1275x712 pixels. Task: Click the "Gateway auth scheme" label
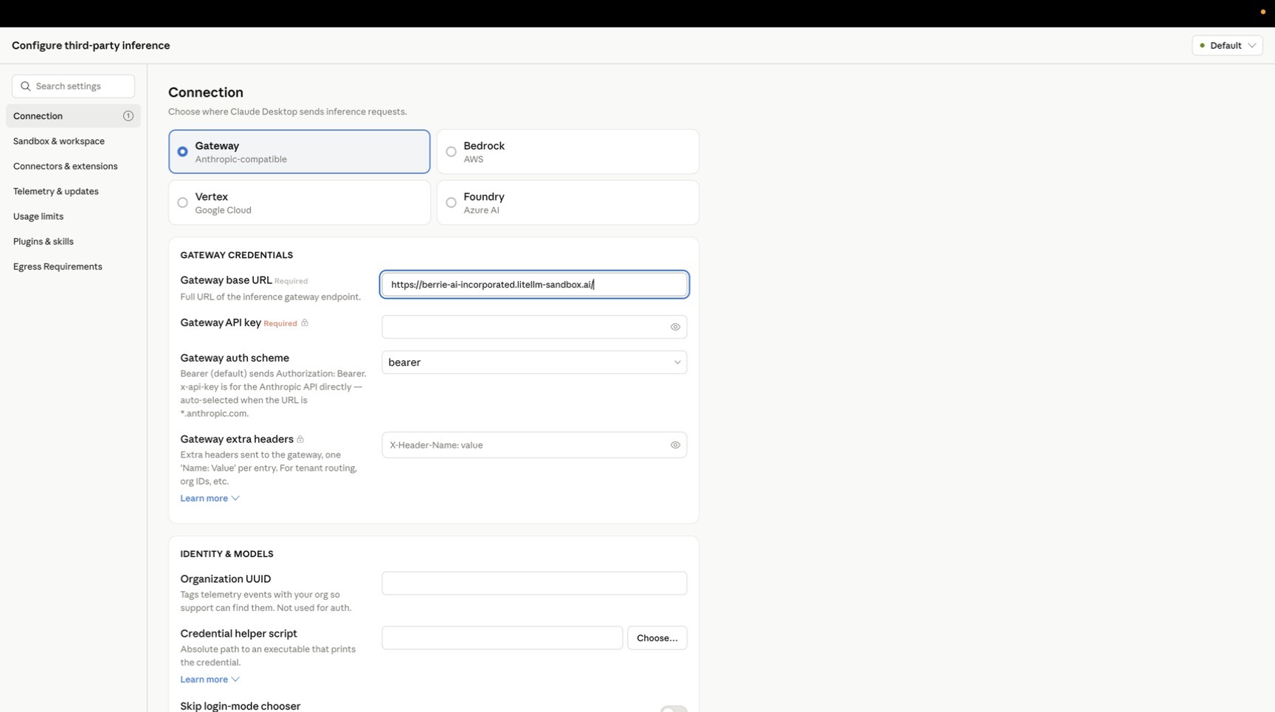click(235, 358)
